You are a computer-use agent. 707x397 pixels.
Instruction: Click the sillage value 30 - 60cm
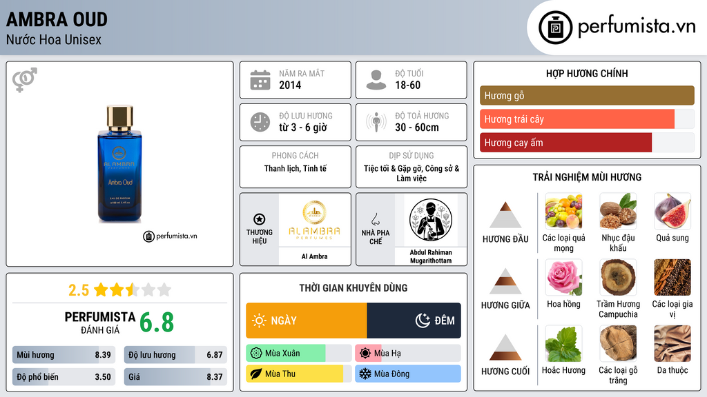(x=416, y=128)
